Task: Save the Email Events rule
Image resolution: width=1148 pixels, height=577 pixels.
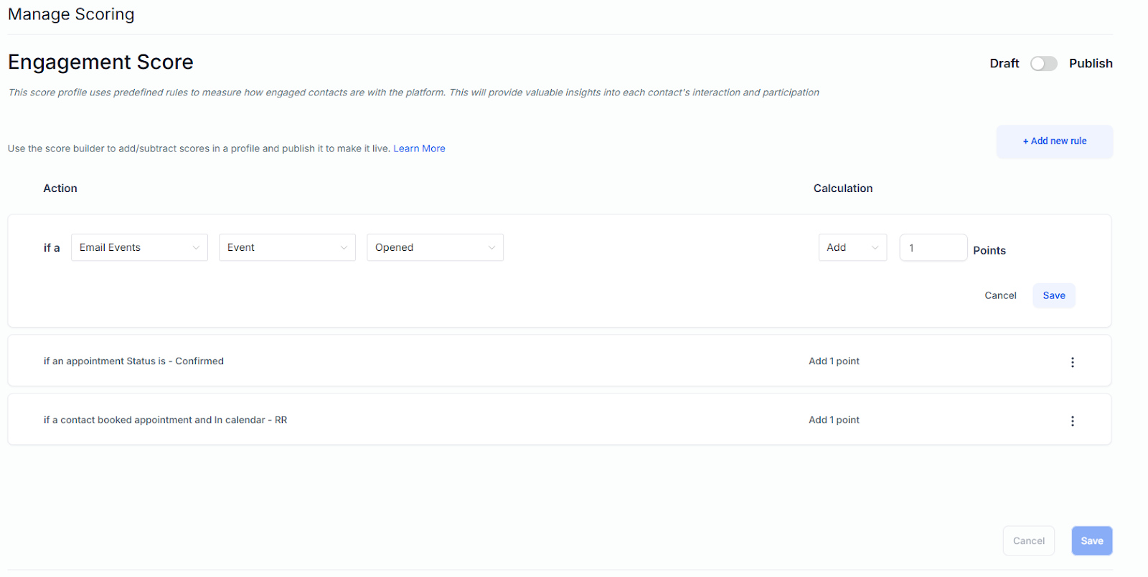Action: 1053,295
